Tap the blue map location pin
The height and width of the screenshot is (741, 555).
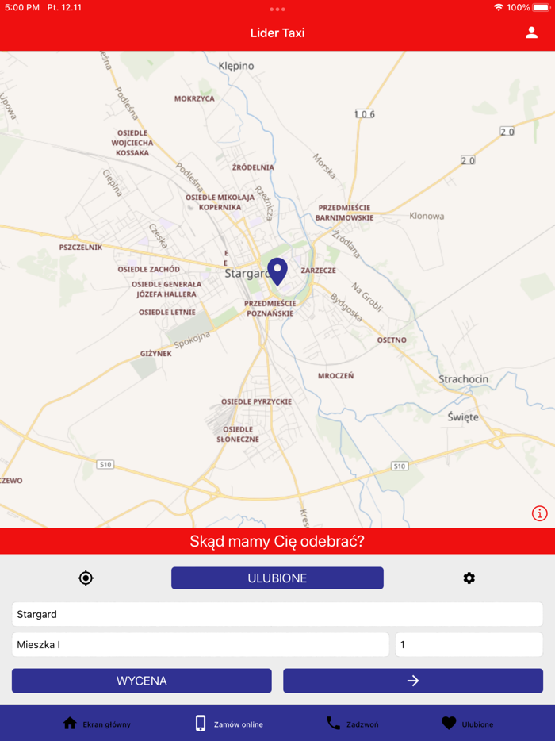277,272
